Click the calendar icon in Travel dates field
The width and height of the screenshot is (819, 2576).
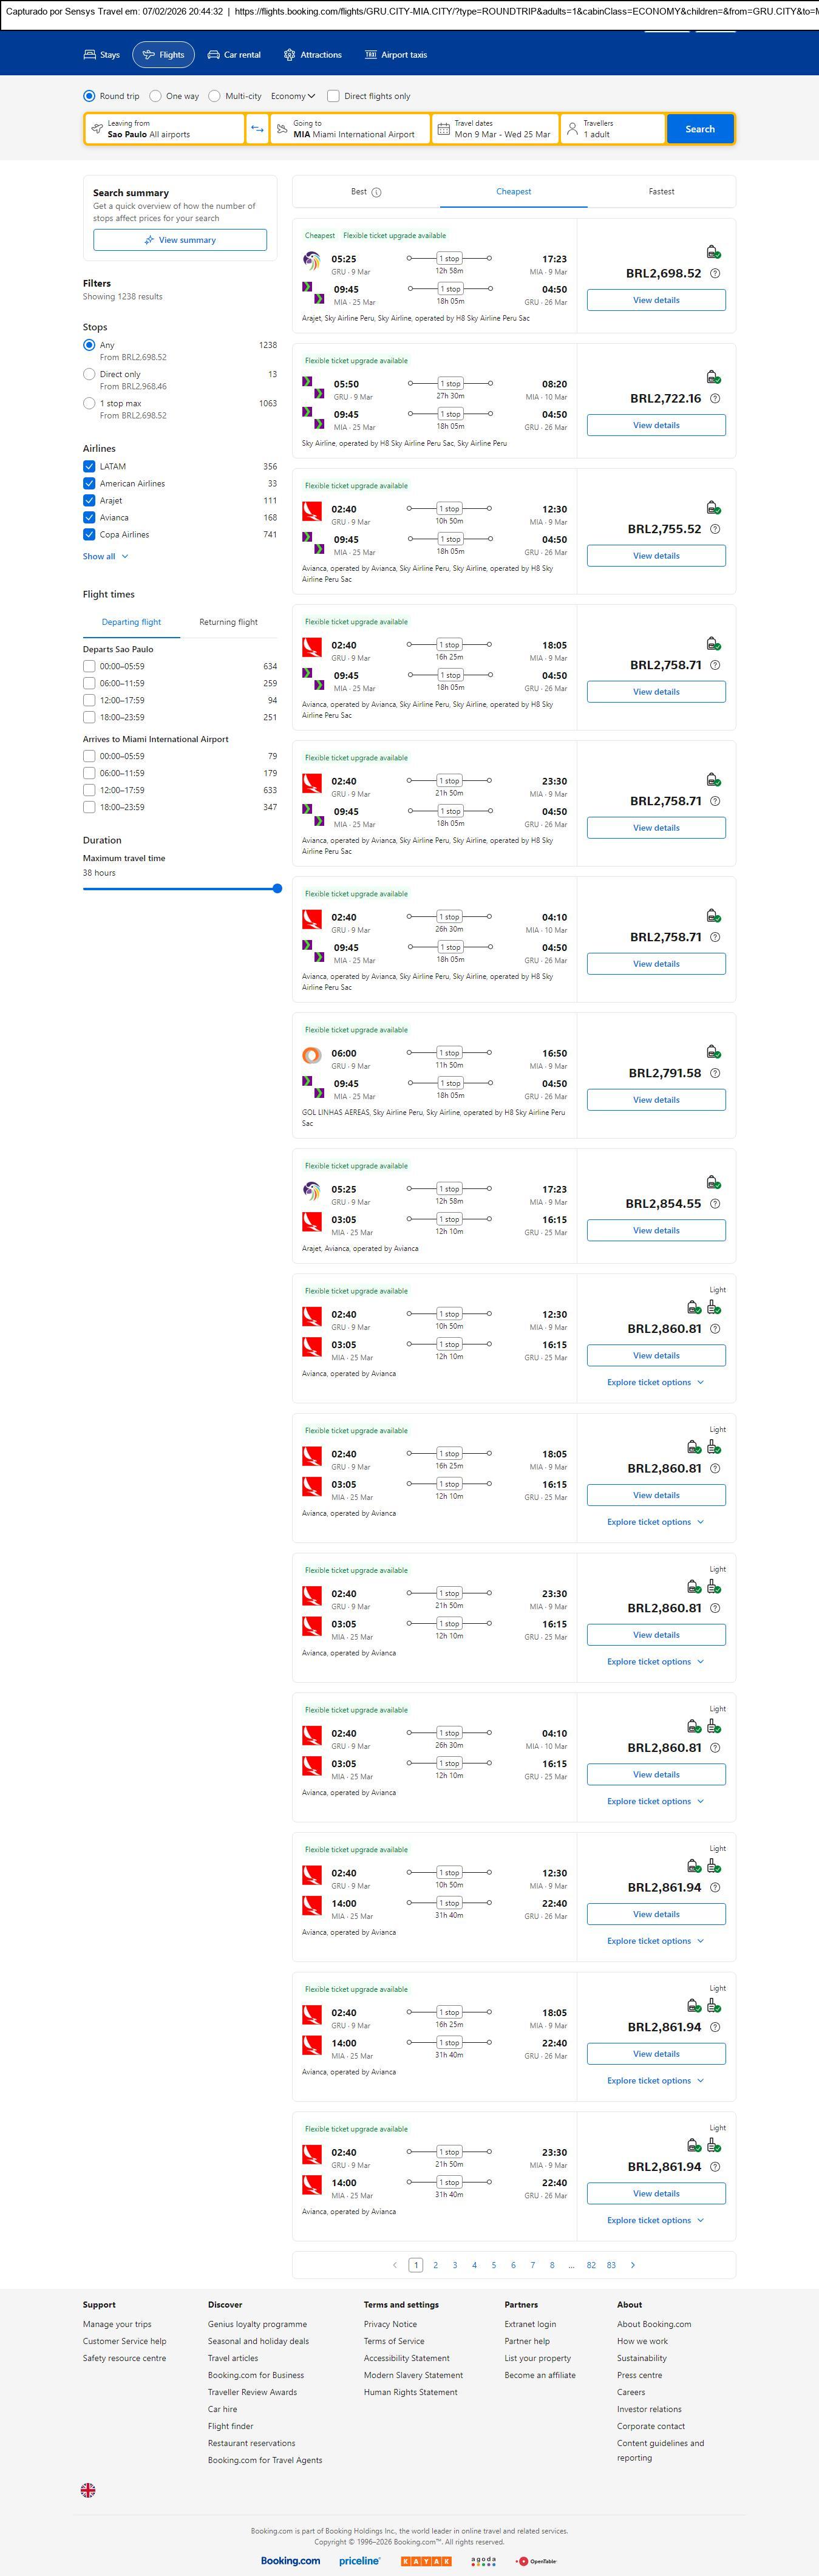[443, 129]
